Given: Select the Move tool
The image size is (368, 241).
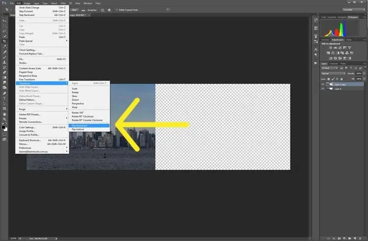Looking at the screenshot, I should (4, 20).
